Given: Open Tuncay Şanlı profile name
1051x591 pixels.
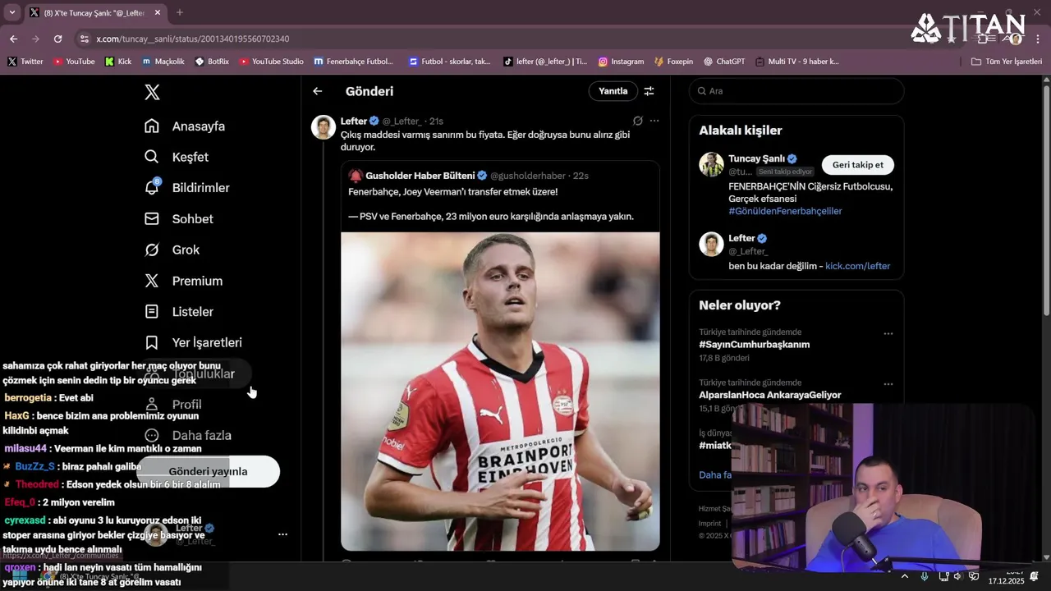Looking at the screenshot, I should [x=756, y=158].
